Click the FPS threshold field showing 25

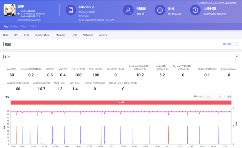coord(219,97)
